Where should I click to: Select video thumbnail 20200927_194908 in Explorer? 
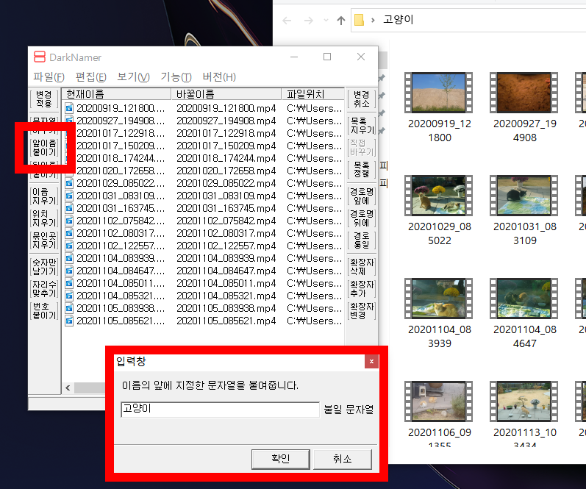click(524, 93)
